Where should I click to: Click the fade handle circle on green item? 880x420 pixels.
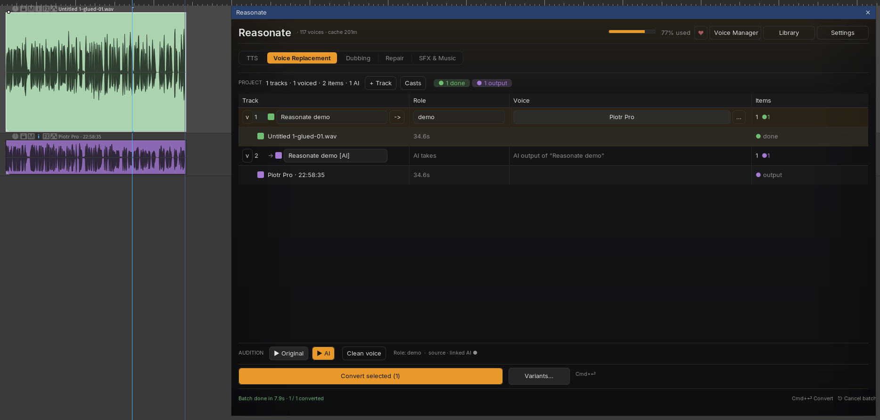click(x=8, y=12)
